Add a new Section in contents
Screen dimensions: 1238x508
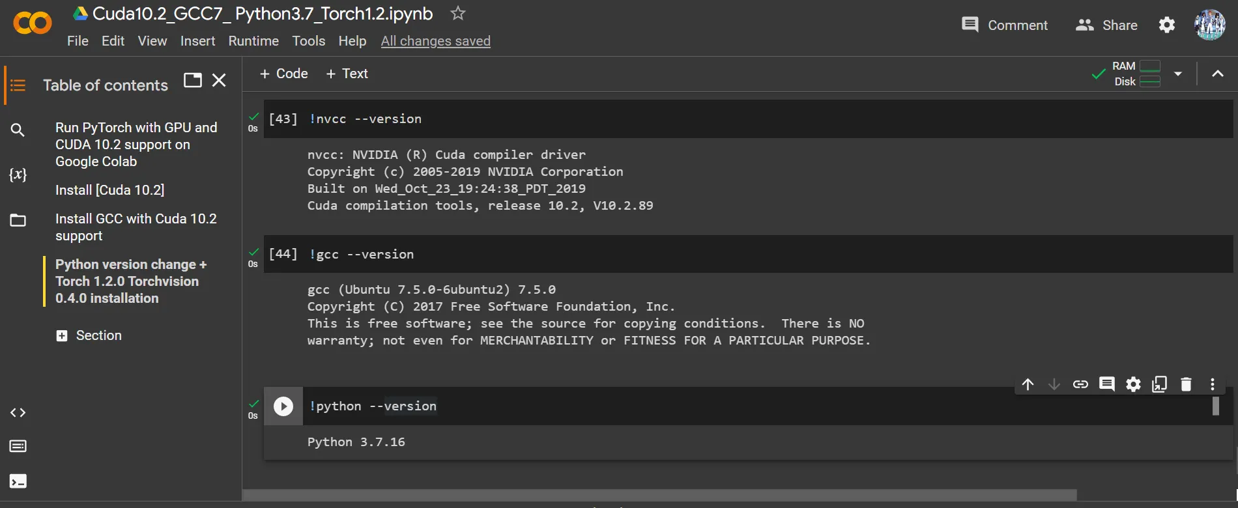pyautogui.click(x=89, y=335)
